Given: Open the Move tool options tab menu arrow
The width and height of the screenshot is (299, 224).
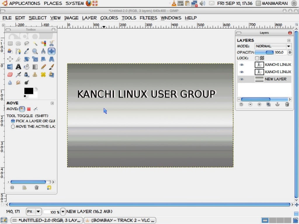Looking at the screenshot, I should (52, 103).
